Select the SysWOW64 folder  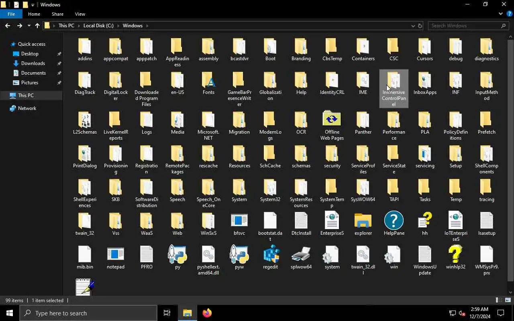[x=363, y=190]
